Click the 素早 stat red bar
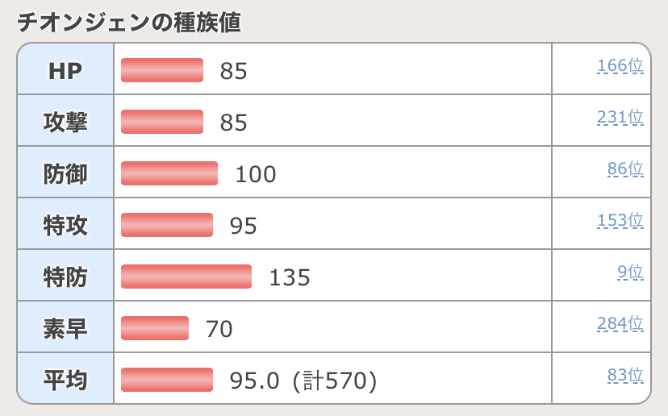 coord(155,328)
